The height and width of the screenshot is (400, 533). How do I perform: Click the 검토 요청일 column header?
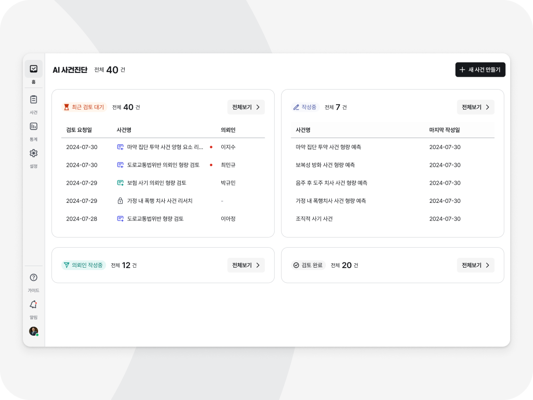(79, 130)
